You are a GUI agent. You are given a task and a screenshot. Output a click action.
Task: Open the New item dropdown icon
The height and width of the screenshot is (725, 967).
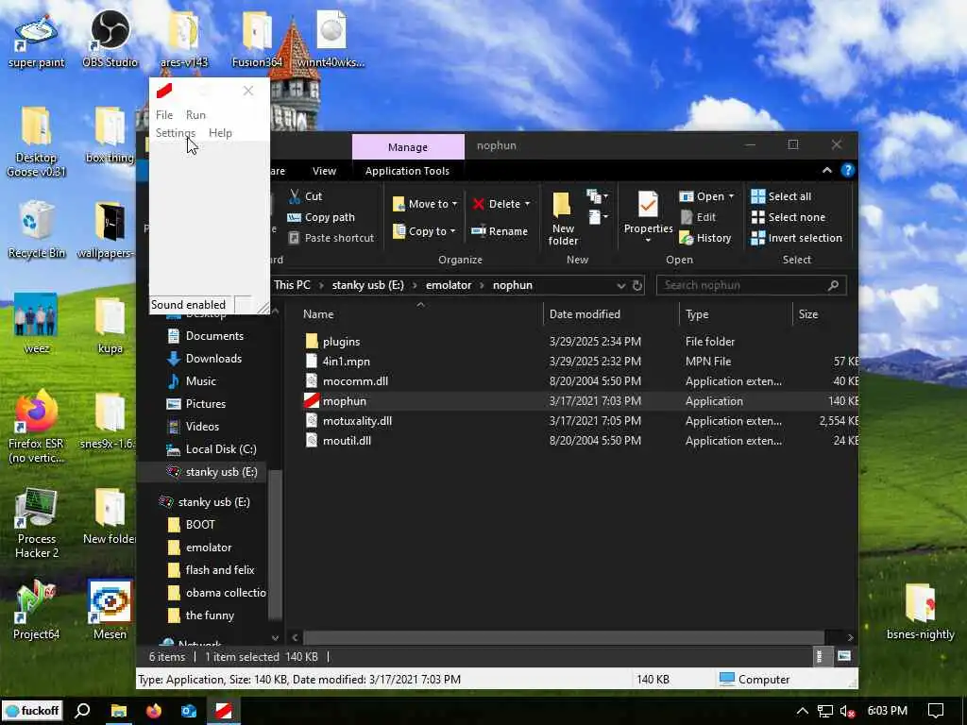click(597, 196)
